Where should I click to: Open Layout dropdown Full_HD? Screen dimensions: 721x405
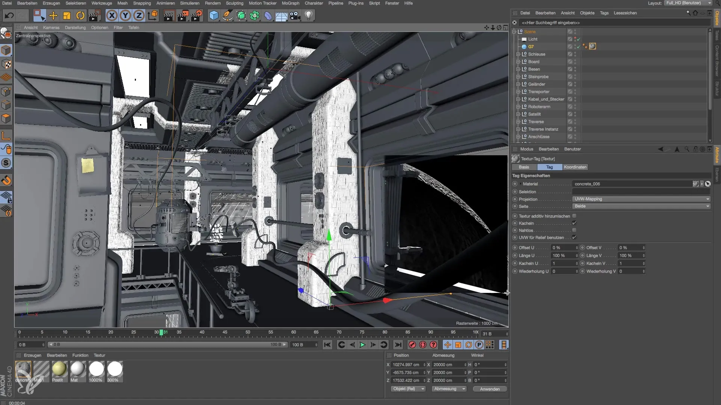pos(688,3)
